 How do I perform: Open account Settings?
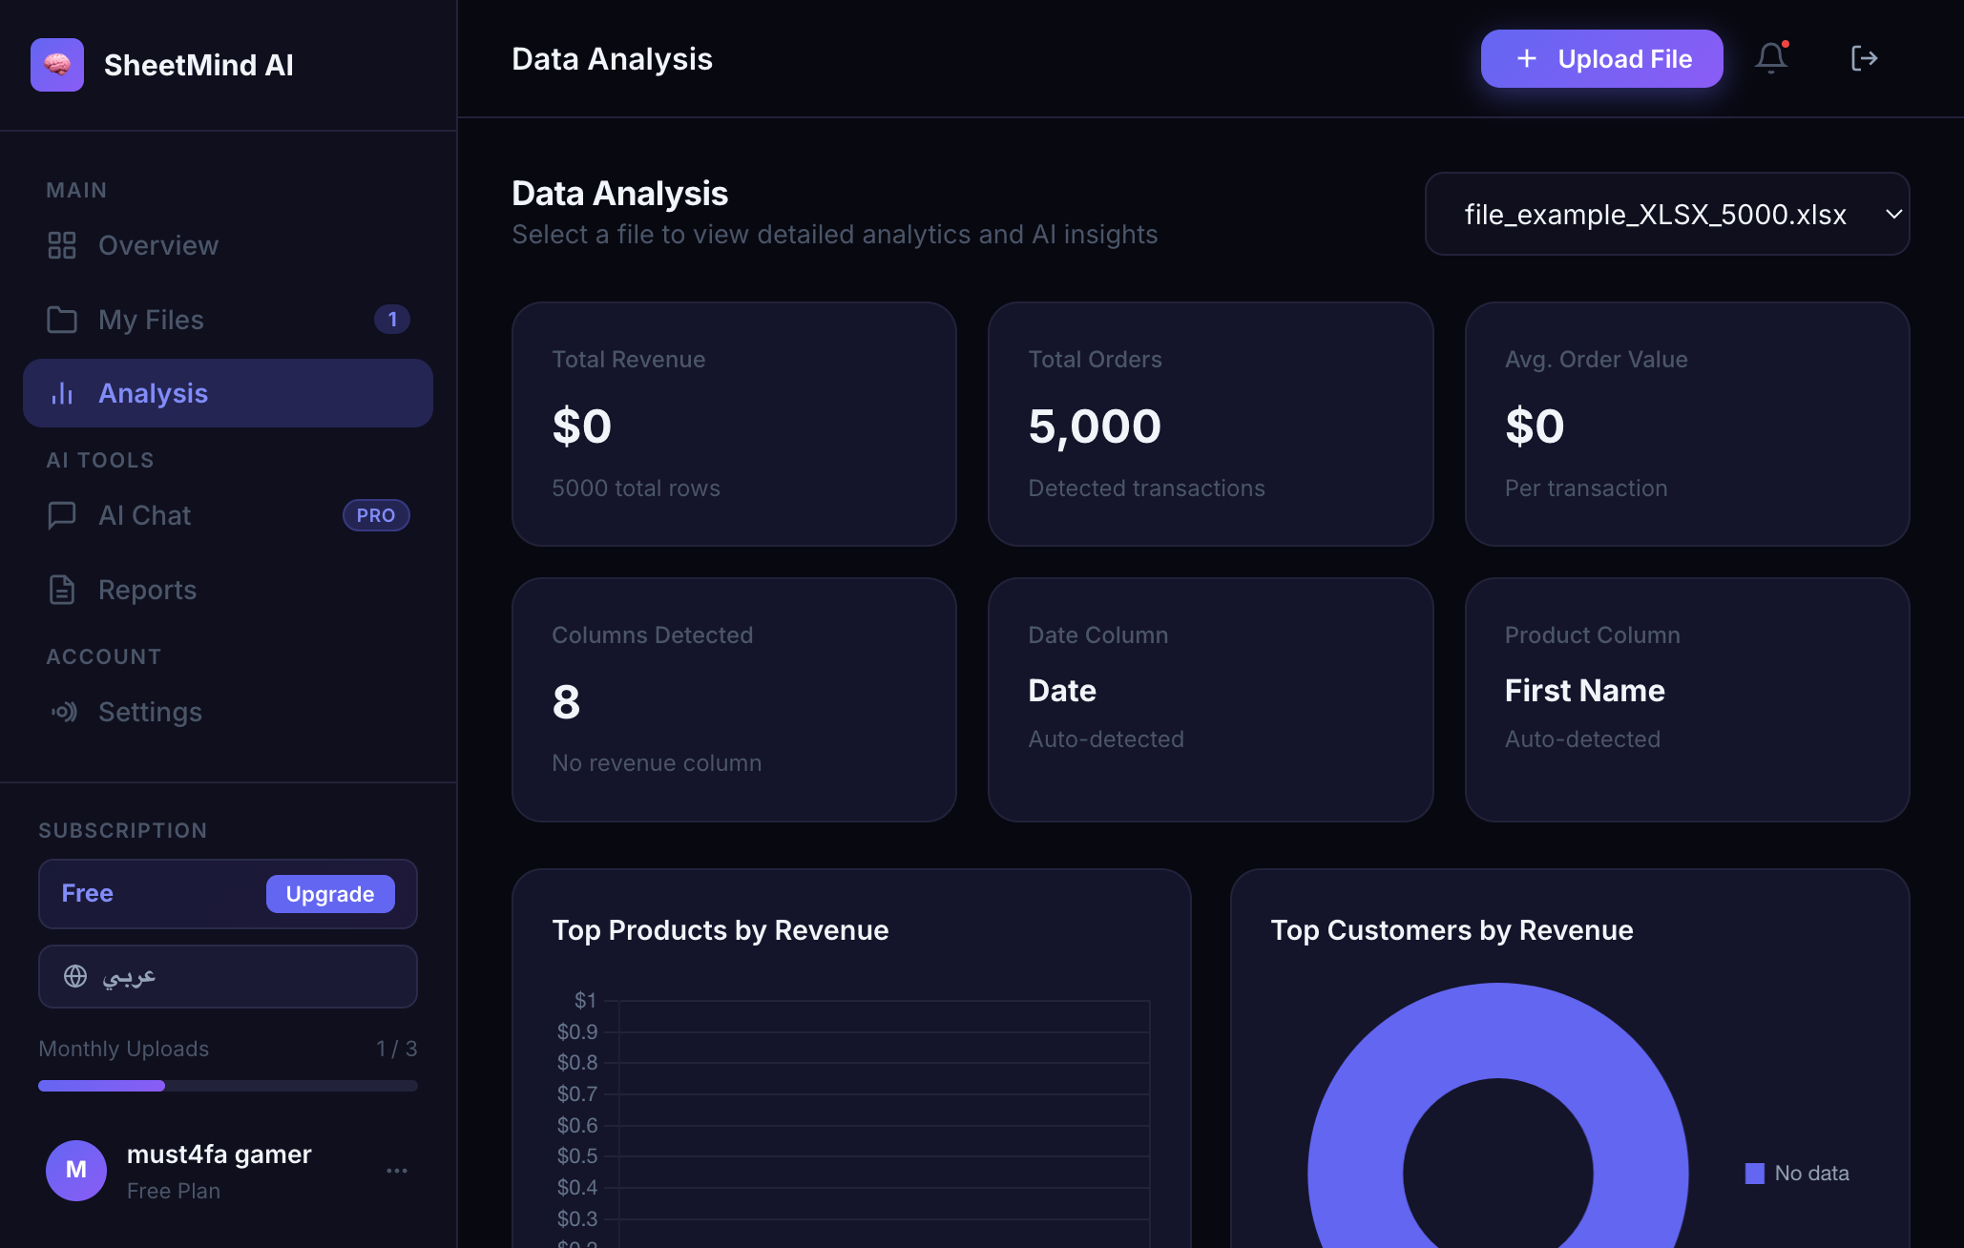coord(228,712)
